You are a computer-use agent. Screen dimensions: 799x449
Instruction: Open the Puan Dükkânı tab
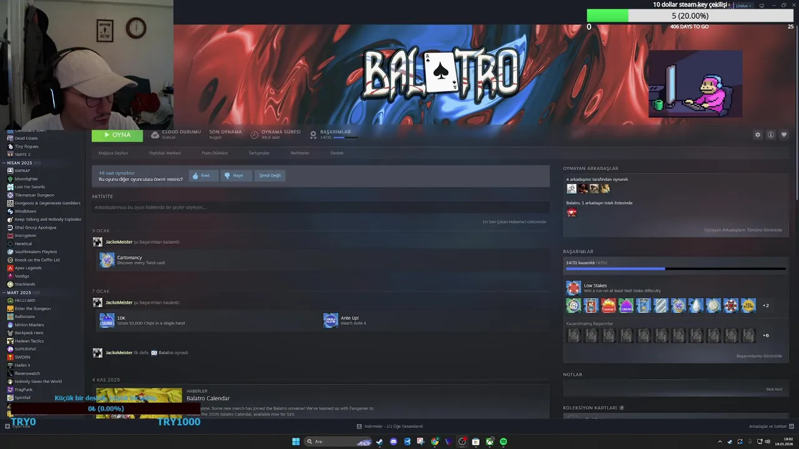[x=215, y=153]
